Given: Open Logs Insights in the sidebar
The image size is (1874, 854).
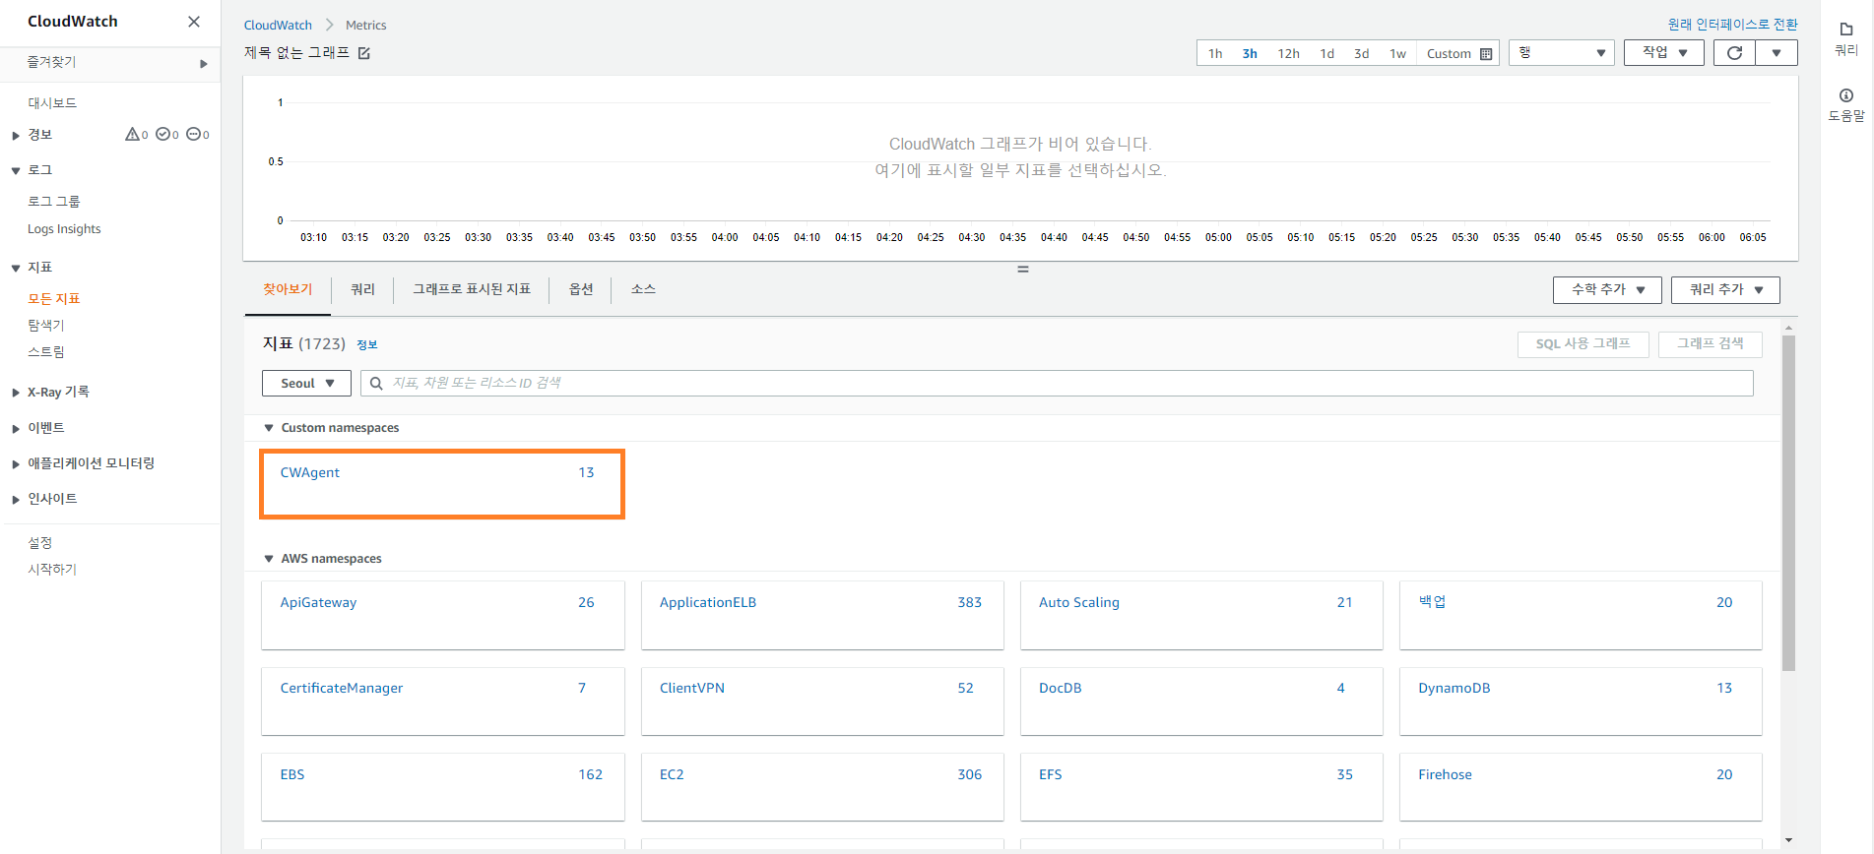Looking at the screenshot, I should tap(64, 229).
